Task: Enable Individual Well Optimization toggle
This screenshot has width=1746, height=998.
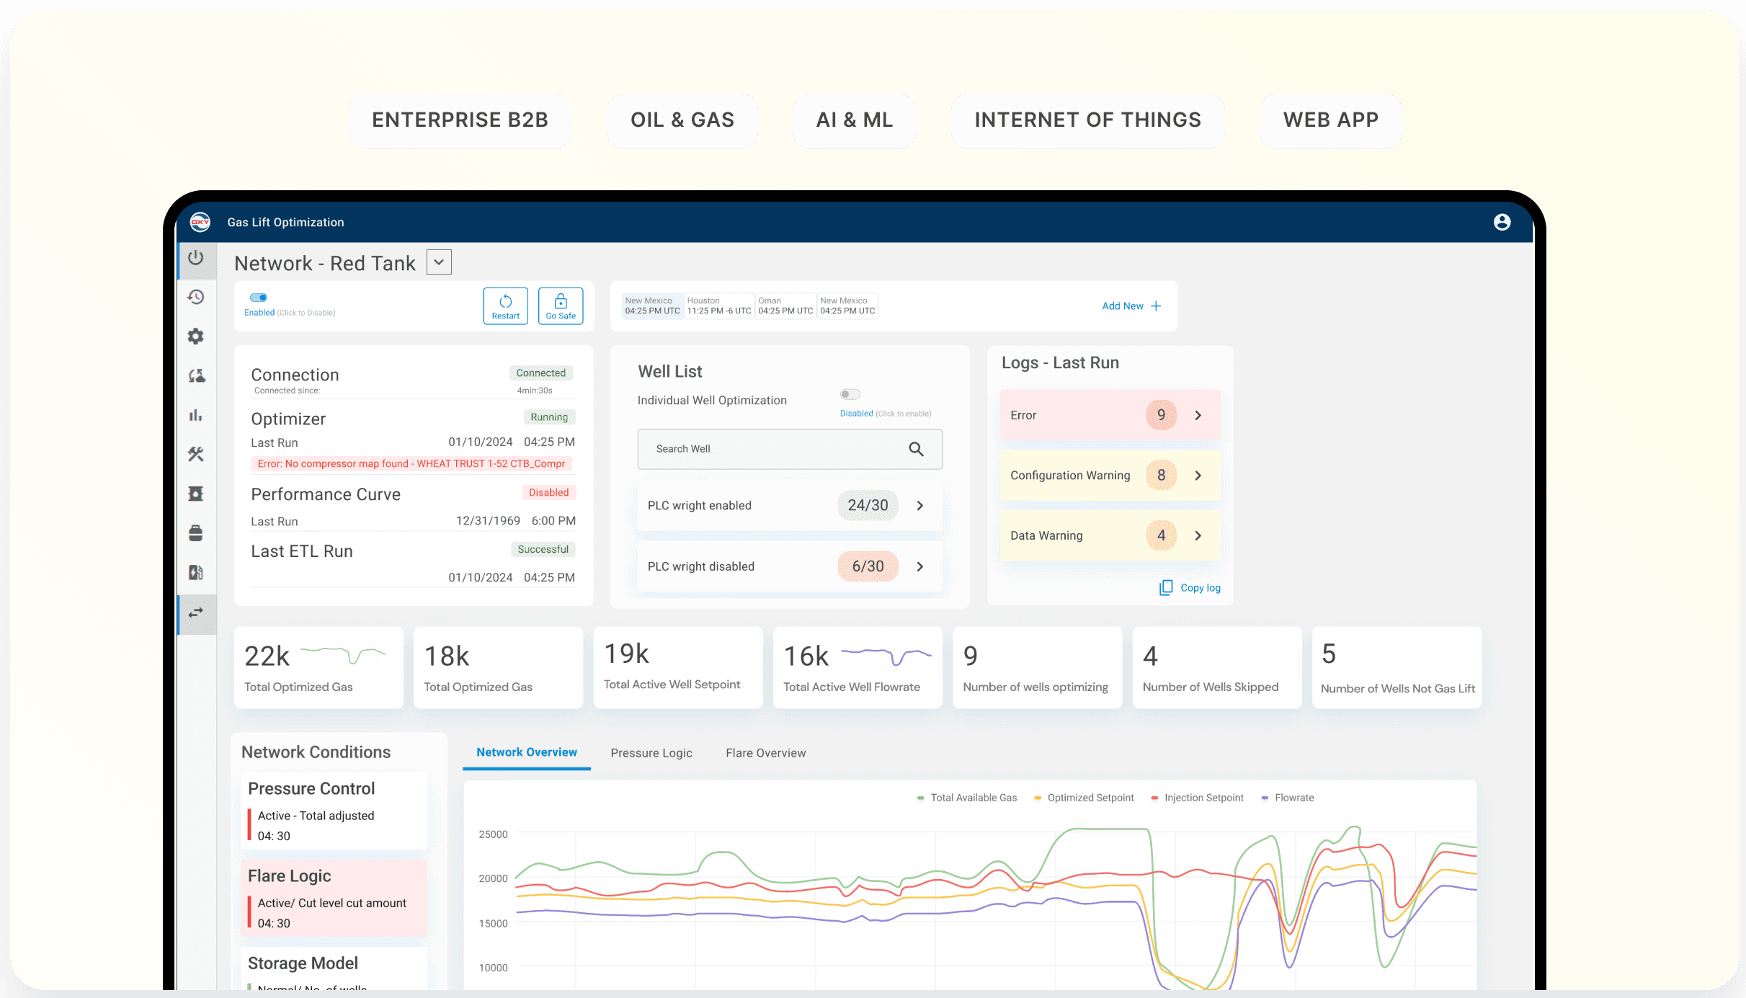Action: (850, 394)
